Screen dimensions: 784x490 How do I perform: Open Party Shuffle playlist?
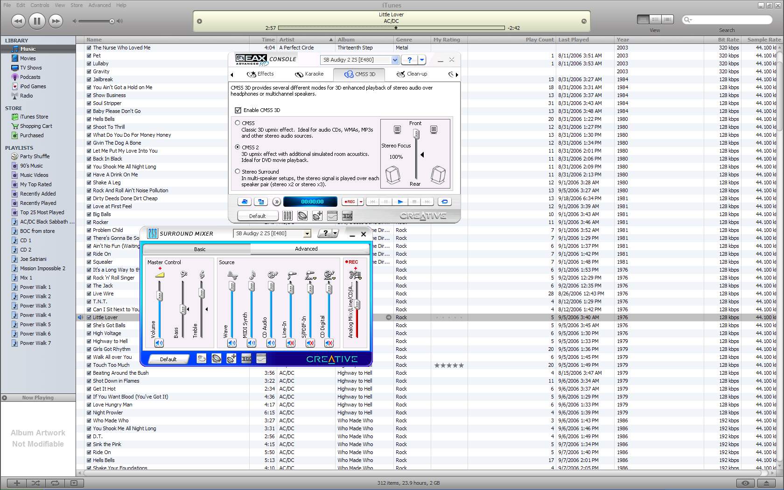click(x=35, y=156)
